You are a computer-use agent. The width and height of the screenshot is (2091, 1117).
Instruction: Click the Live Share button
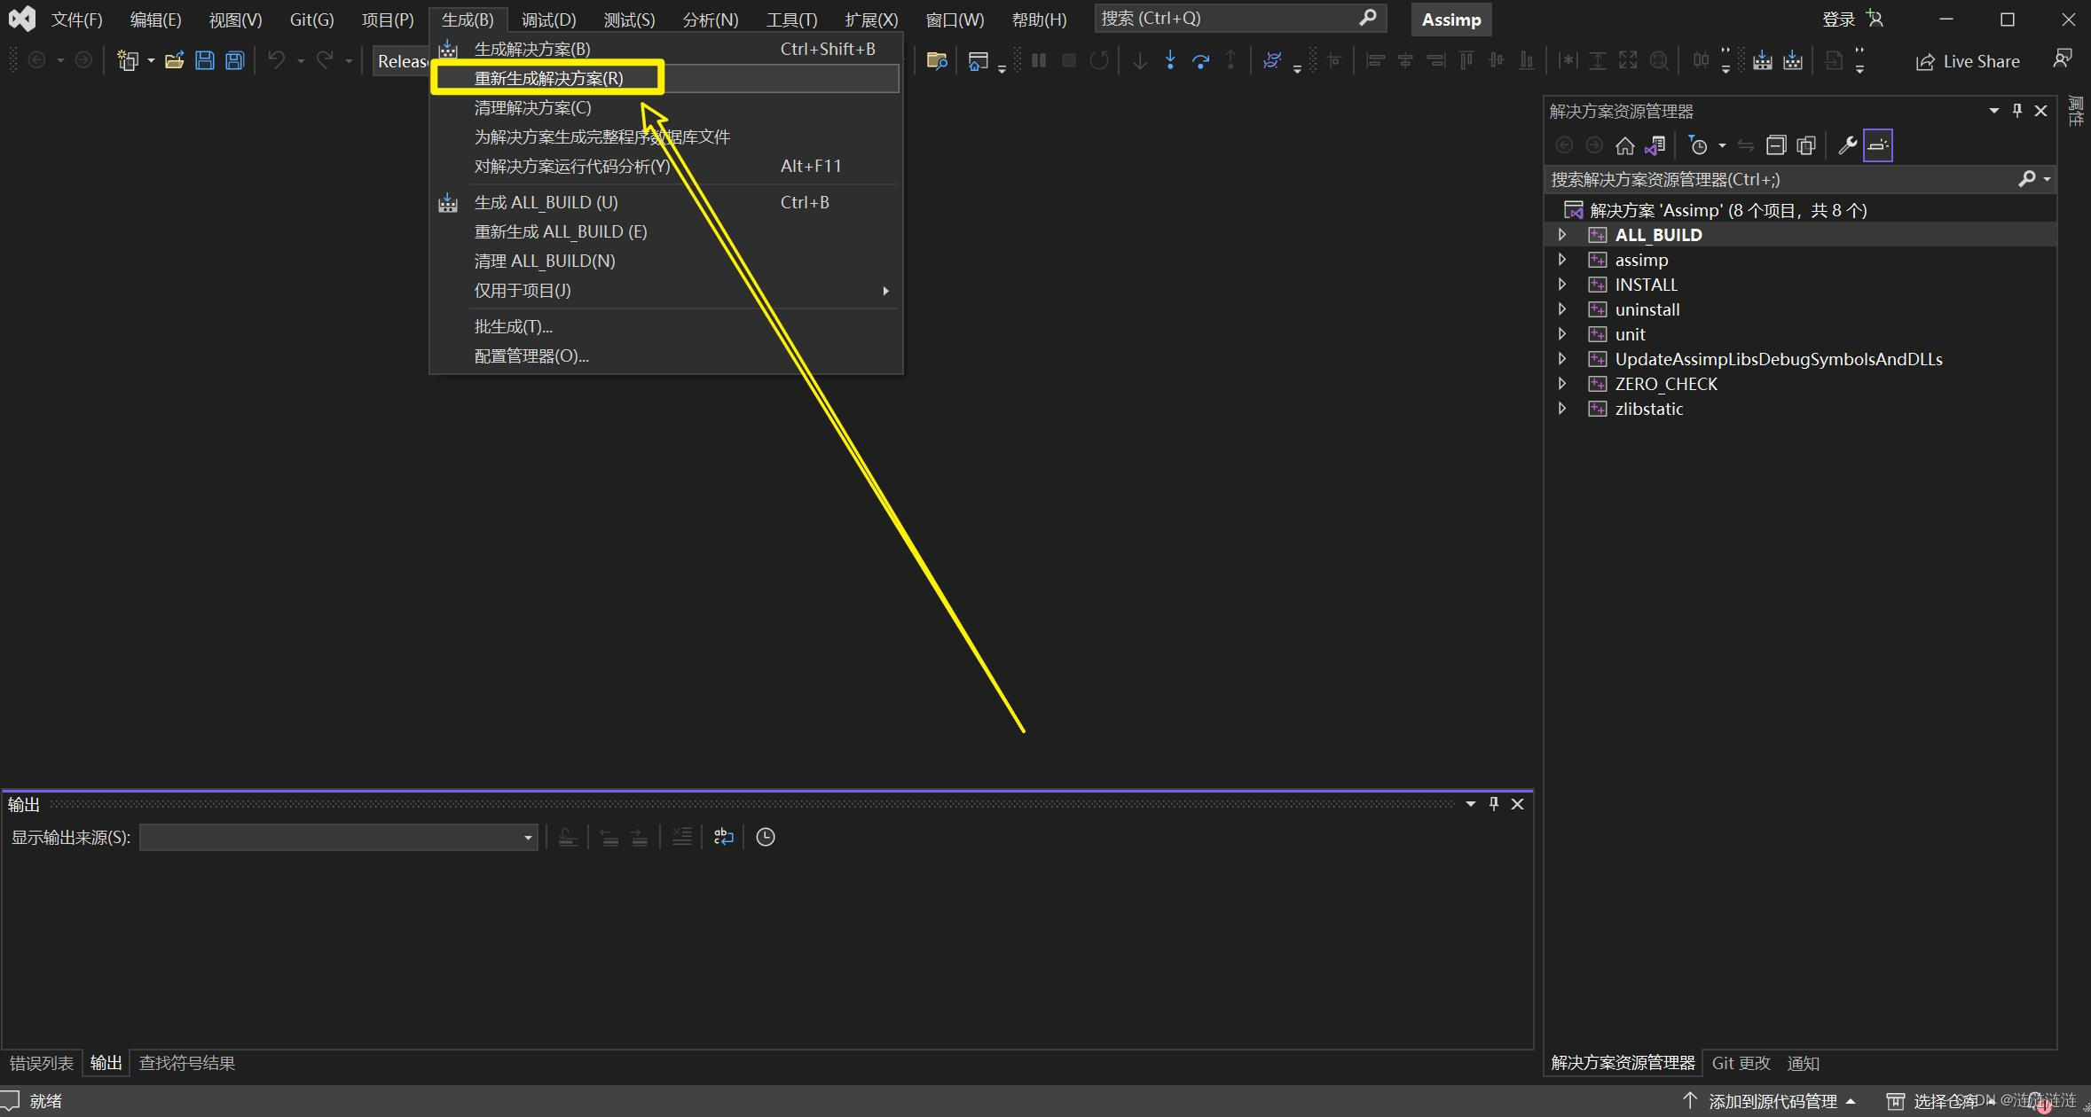coord(1968,61)
